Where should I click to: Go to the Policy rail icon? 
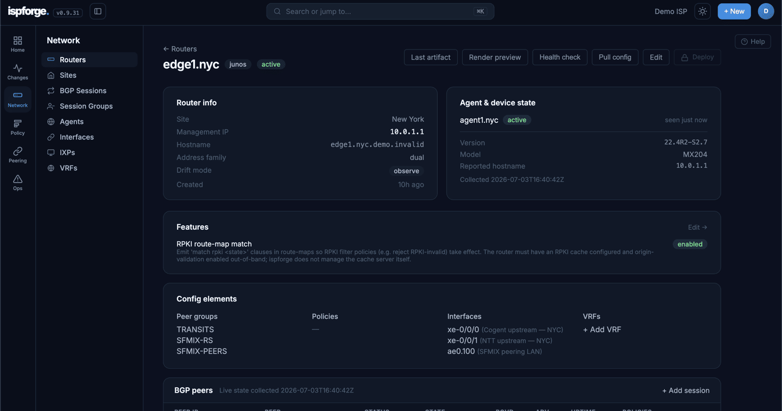point(17,127)
